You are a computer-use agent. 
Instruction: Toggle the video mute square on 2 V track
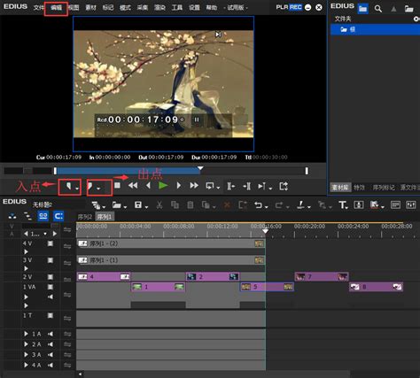(x=51, y=277)
